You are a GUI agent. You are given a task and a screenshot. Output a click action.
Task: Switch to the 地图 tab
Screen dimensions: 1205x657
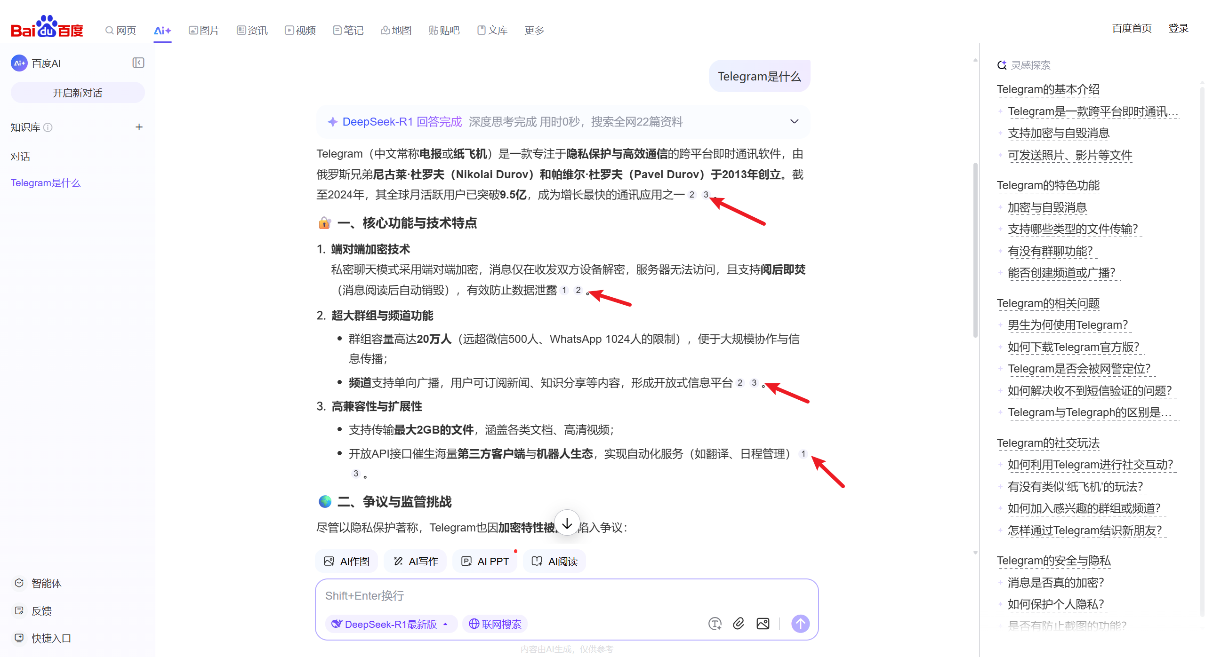coord(396,30)
